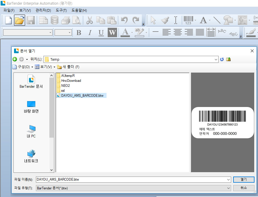Toggle Bold formatting button
The width and height of the screenshot is (258, 197).
79,32
